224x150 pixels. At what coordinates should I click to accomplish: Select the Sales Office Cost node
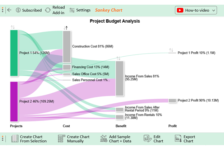click(x=67, y=74)
